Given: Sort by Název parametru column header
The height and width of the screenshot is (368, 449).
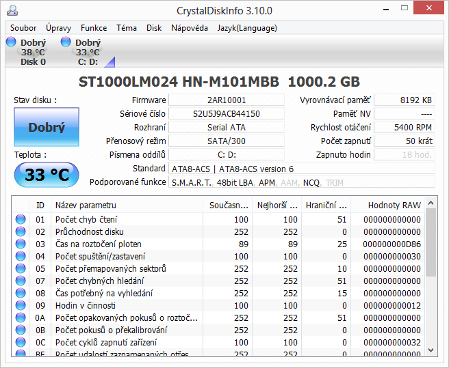Looking at the screenshot, I should pos(86,205).
